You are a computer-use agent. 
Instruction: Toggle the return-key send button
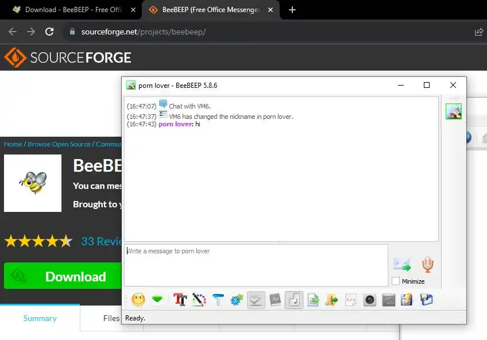pos(294,300)
